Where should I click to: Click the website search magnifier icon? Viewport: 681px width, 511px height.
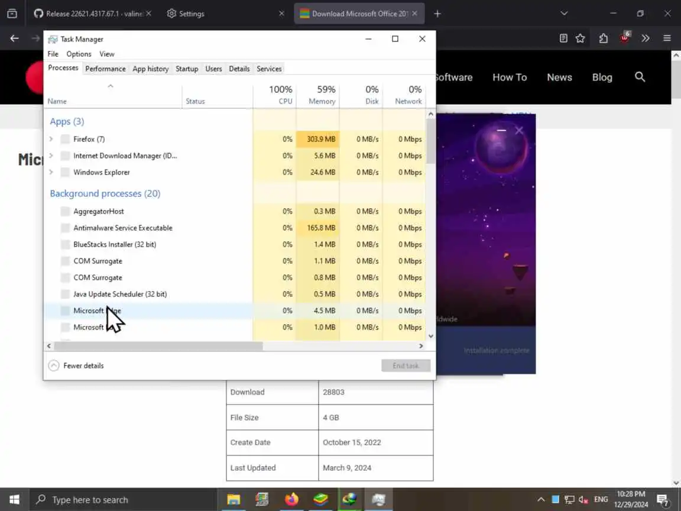click(640, 77)
